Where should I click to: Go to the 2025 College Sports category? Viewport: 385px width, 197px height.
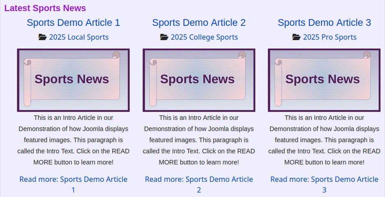[204, 37]
